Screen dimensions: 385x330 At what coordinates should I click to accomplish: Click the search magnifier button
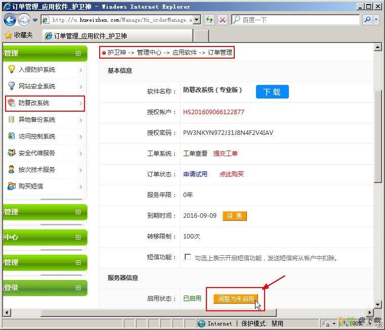click(368, 20)
